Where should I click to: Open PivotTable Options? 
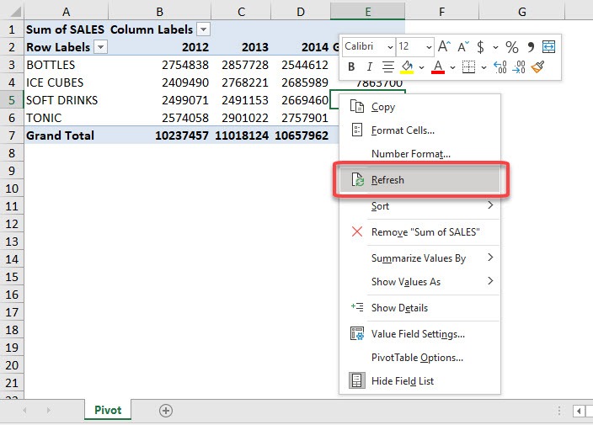419,358
